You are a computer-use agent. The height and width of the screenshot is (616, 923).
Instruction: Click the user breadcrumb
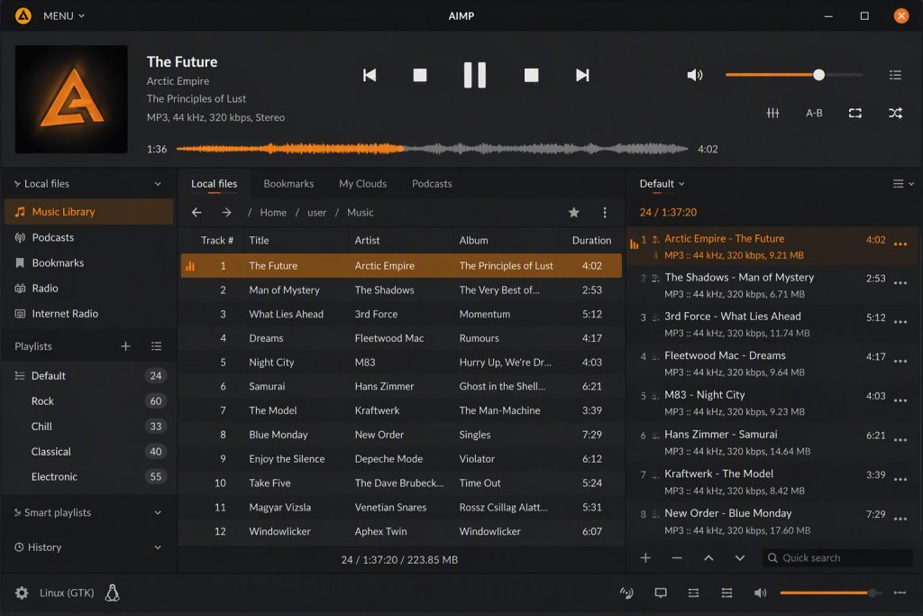coord(316,213)
